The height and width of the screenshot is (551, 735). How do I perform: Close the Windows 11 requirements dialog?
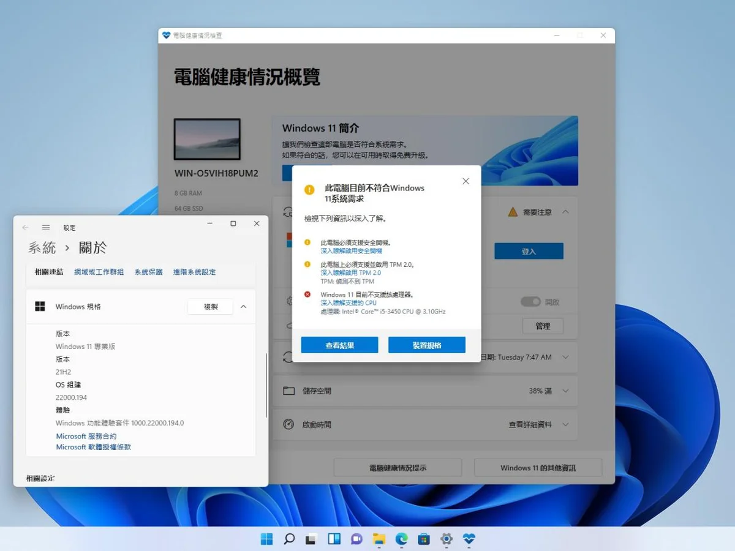click(466, 181)
